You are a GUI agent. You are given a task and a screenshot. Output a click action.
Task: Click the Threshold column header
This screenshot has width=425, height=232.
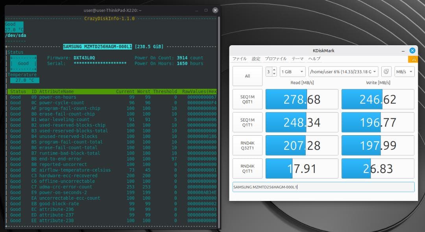[165, 92]
